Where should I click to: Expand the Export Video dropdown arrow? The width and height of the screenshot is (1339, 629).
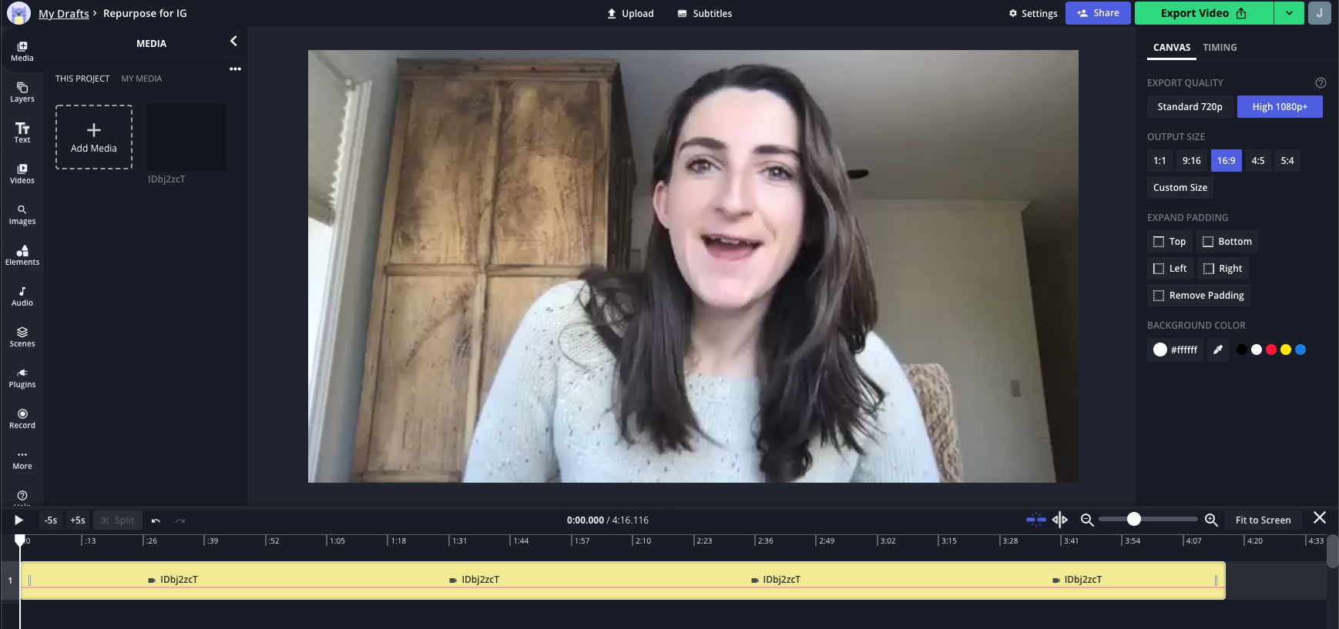(1289, 13)
